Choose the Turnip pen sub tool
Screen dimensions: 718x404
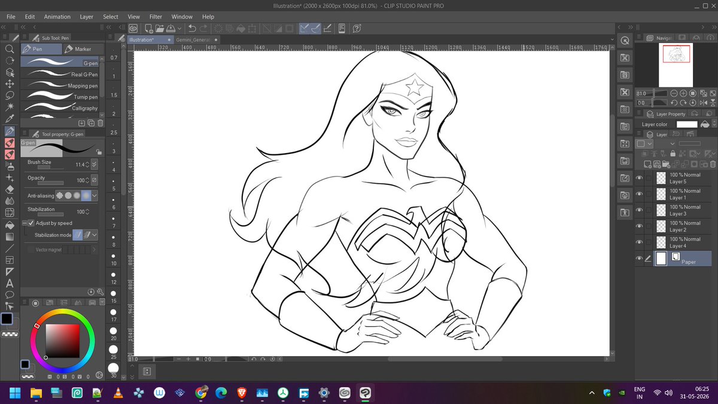coord(60,96)
